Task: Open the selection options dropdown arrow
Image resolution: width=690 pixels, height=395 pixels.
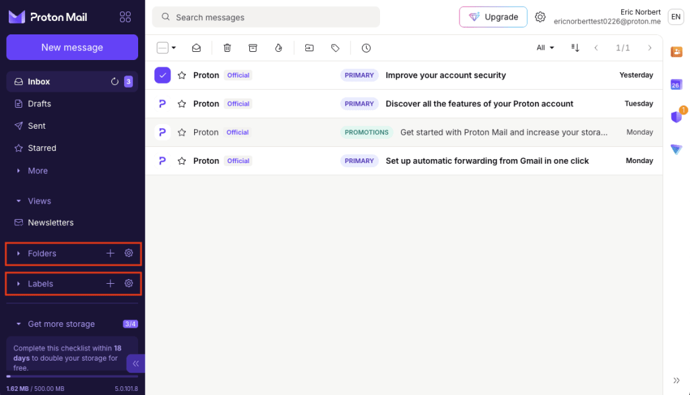Action: (174, 48)
